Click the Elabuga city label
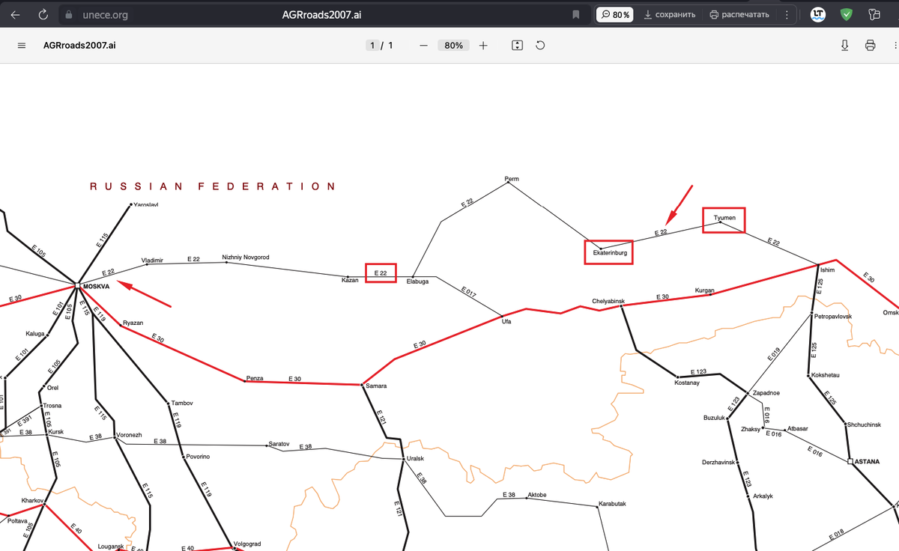This screenshot has width=899, height=551. click(x=417, y=282)
